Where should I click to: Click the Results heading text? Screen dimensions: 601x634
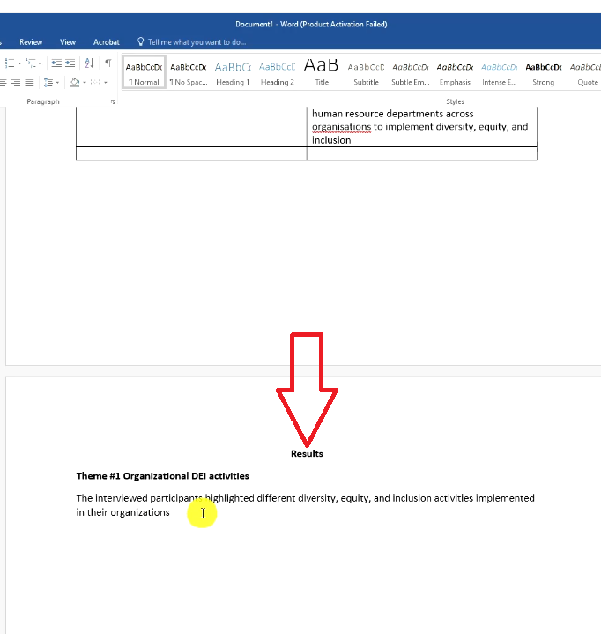click(307, 453)
